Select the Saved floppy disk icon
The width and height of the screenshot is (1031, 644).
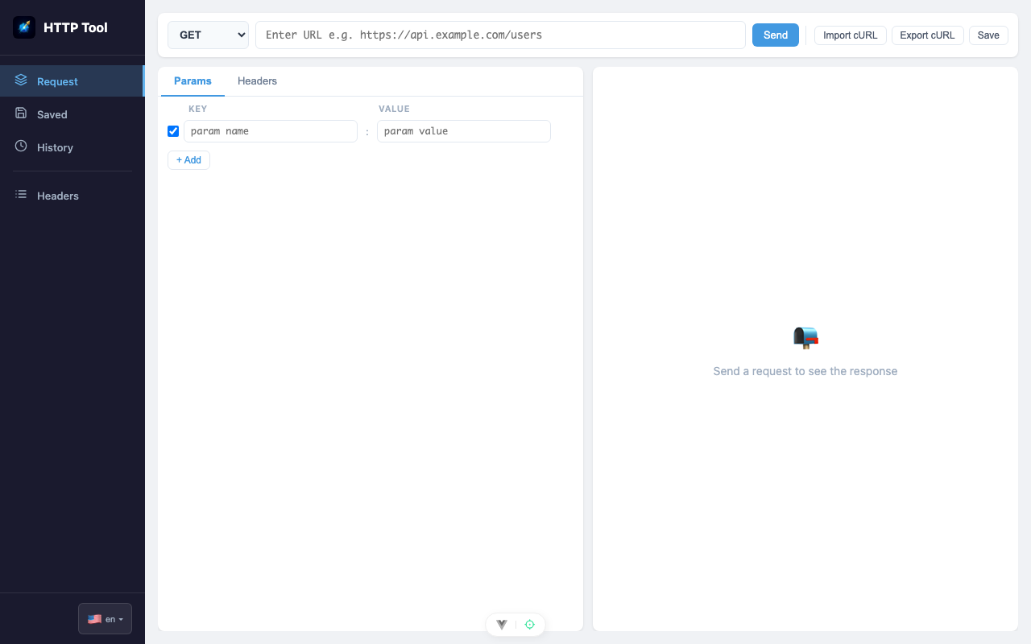point(21,114)
